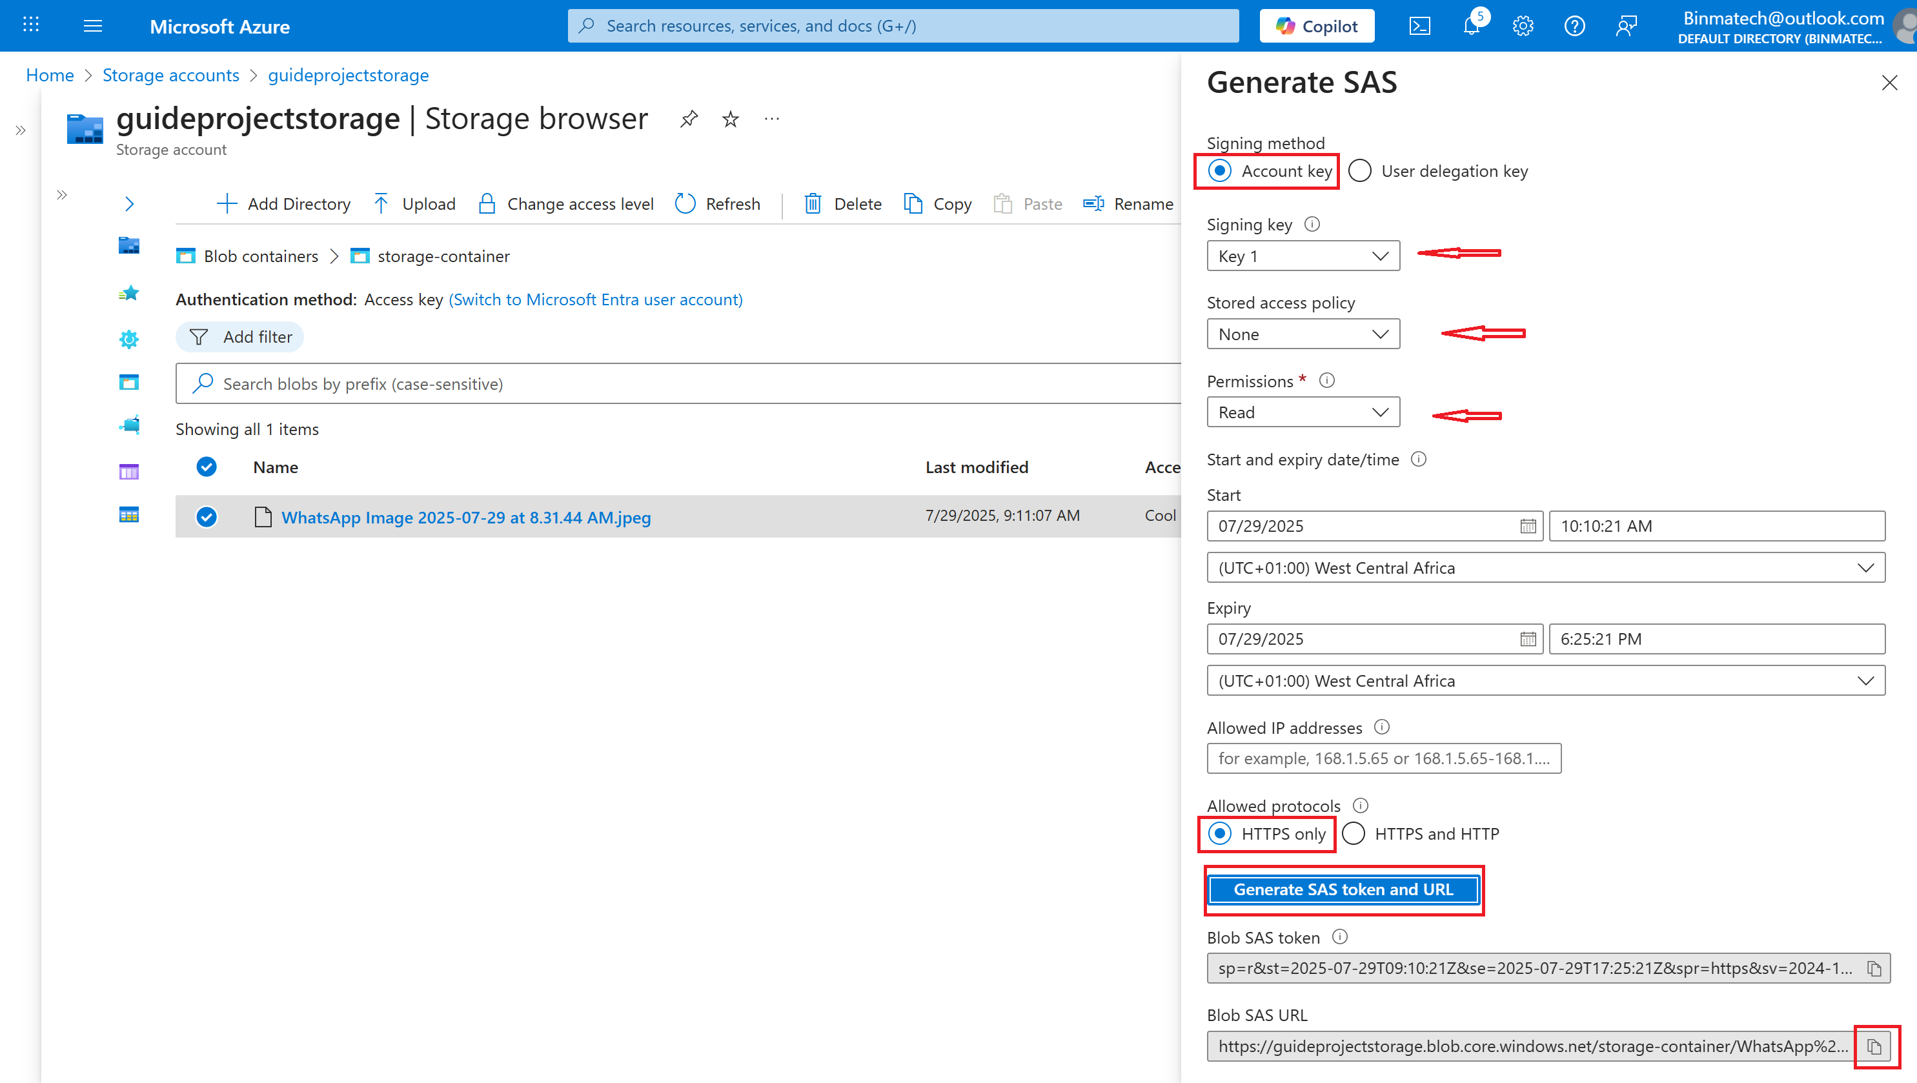
Task: Open the notifications bell
Action: coord(1471,26)
